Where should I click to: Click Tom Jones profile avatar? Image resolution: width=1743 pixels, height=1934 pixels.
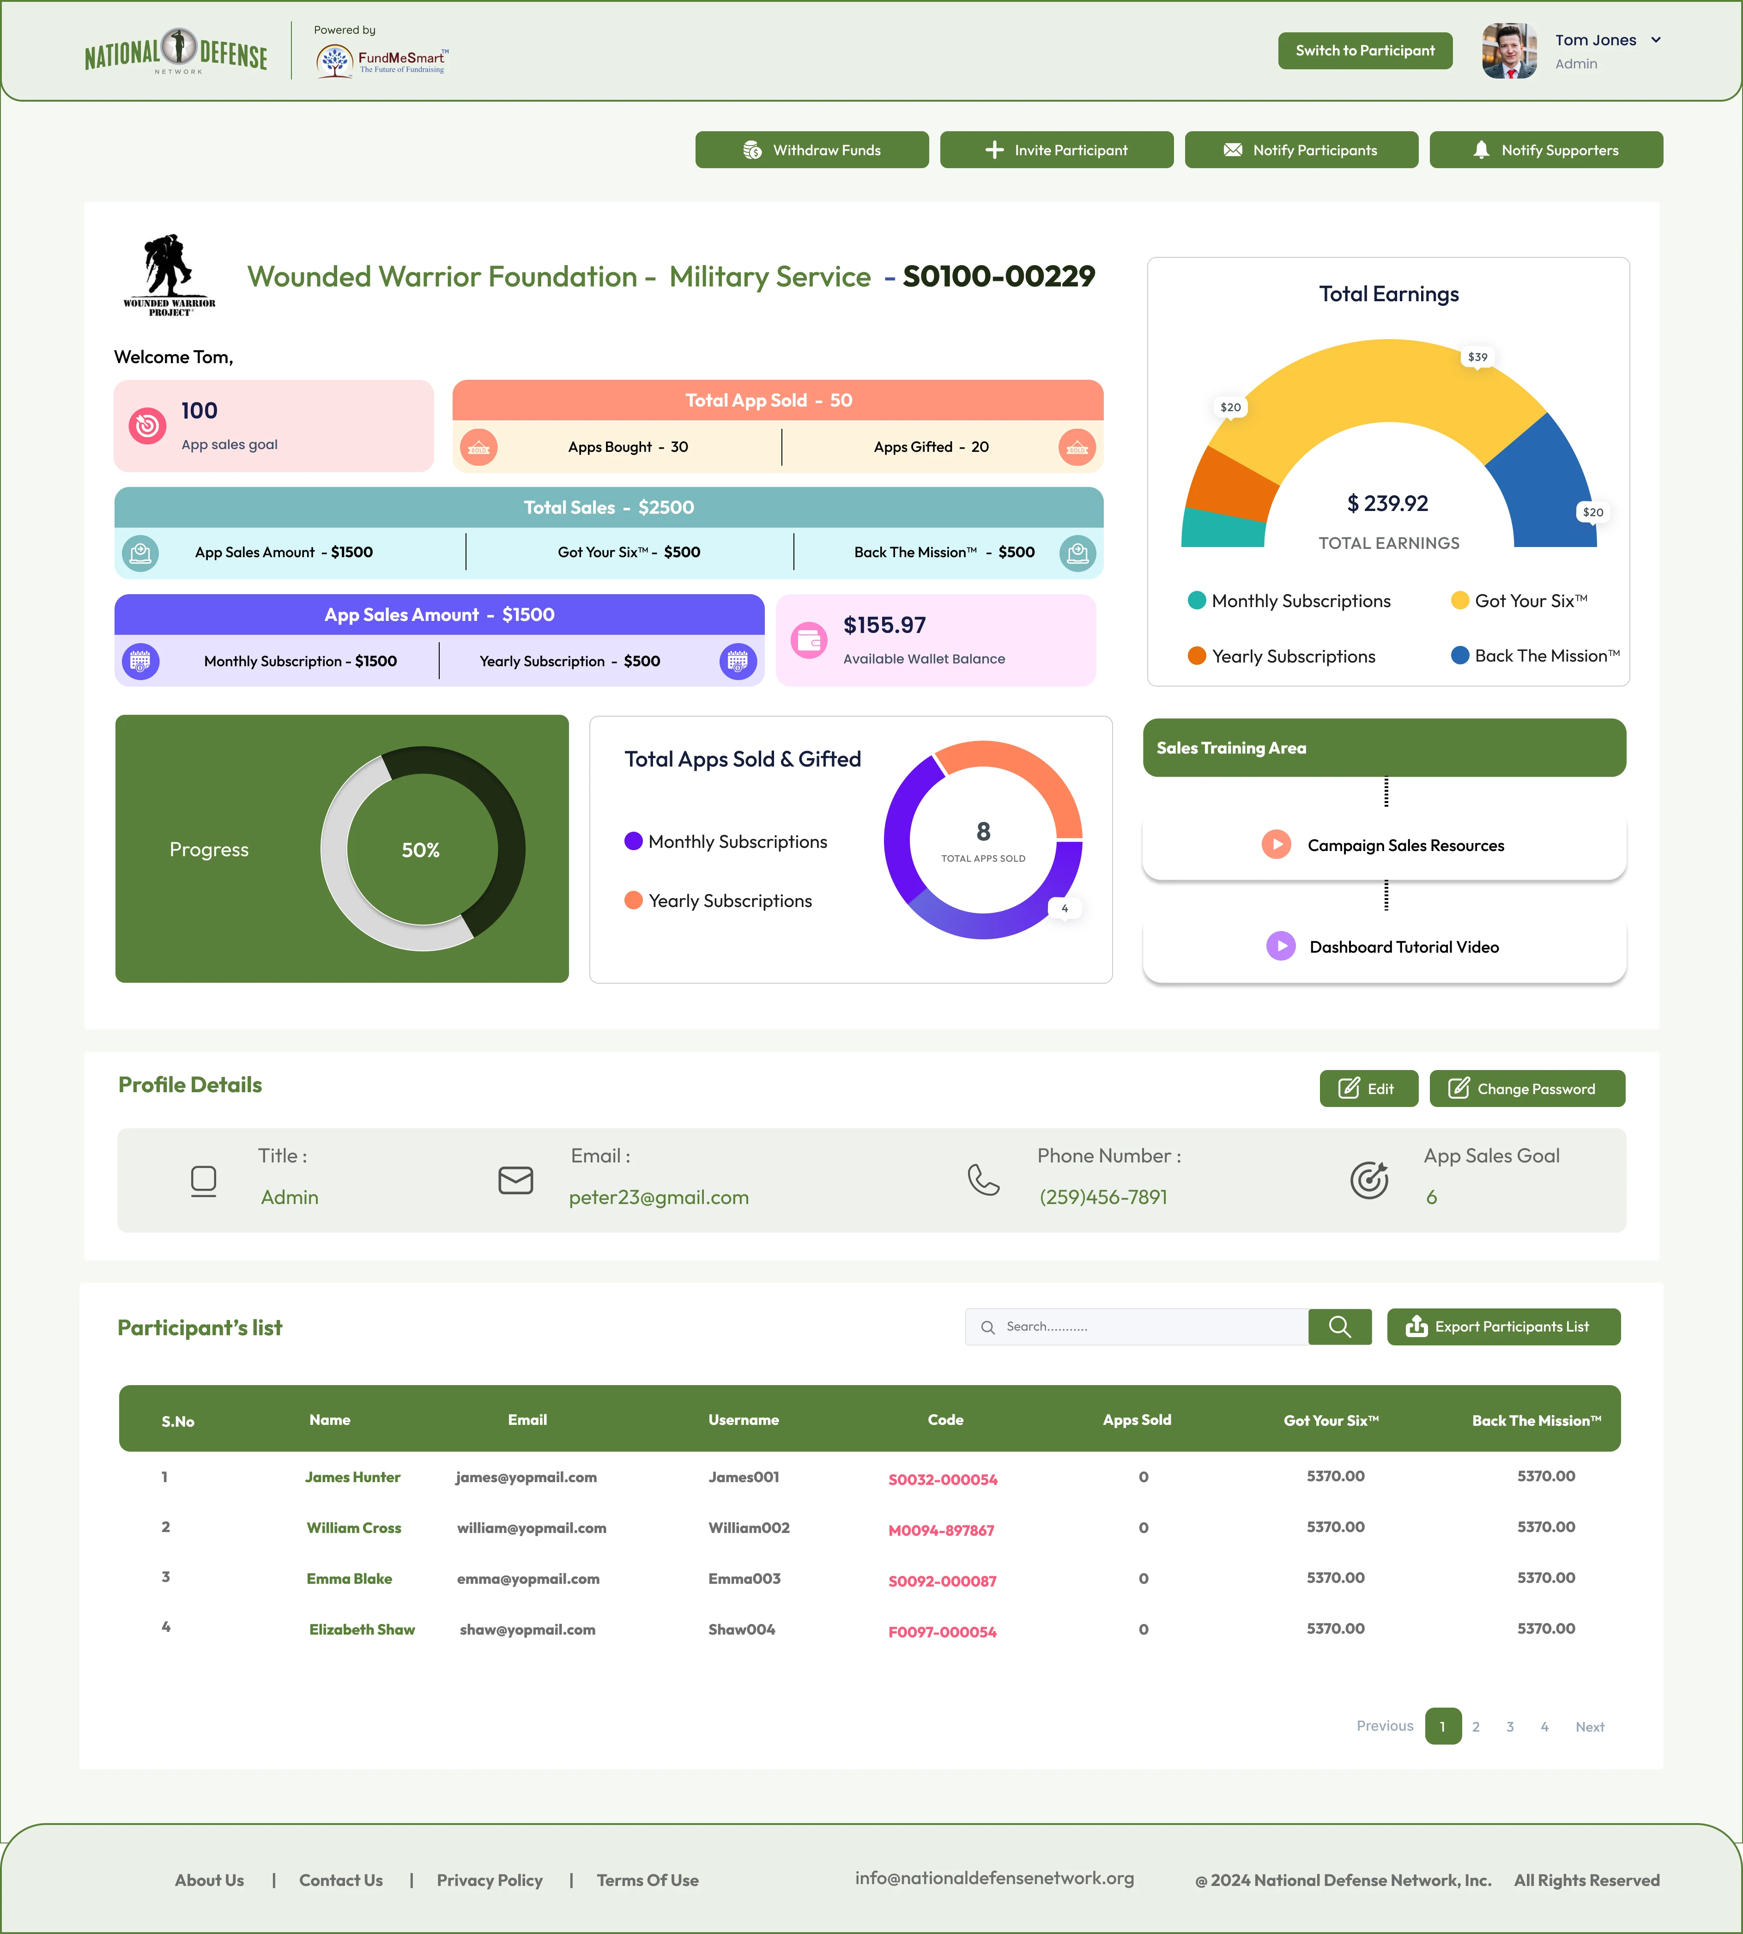point(1509,51)
